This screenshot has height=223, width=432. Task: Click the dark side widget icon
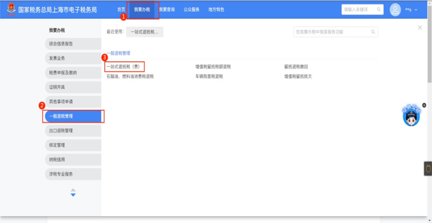pyautogui.click(x=428, y=169)
